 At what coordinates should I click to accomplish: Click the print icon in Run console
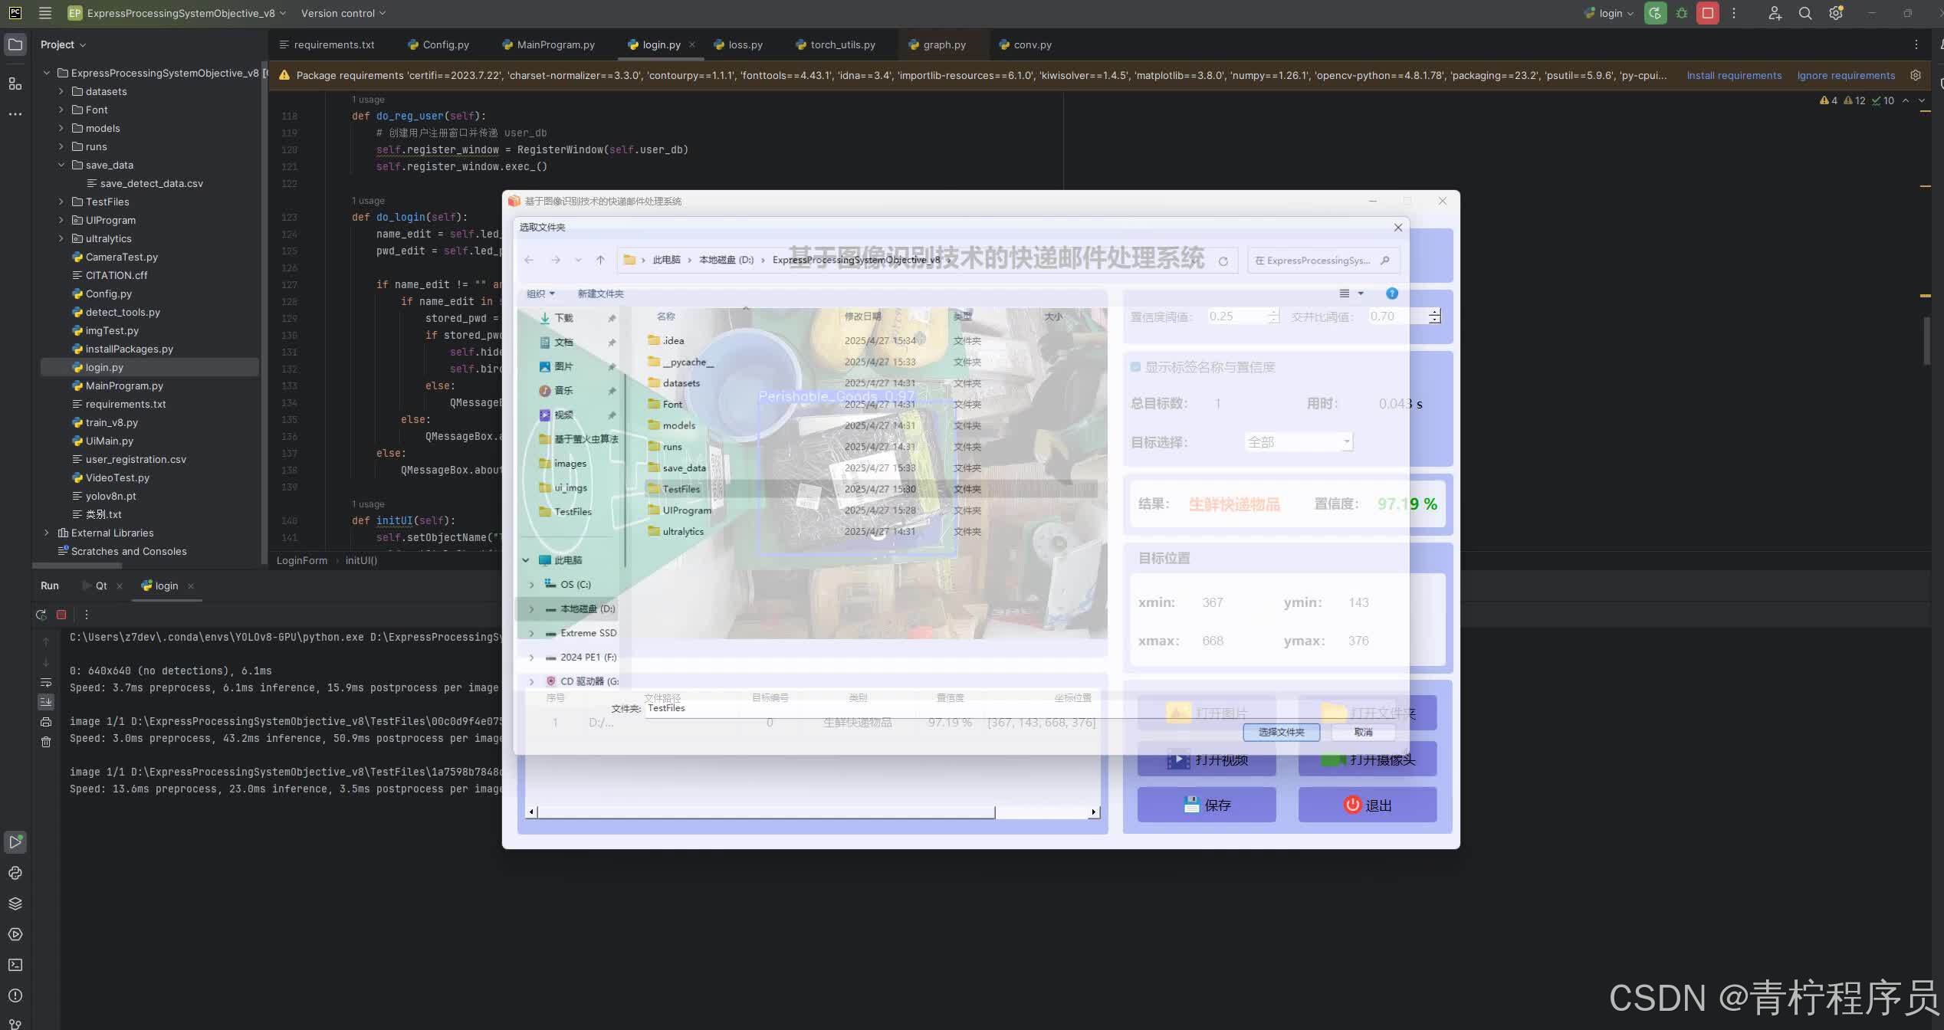46,722
